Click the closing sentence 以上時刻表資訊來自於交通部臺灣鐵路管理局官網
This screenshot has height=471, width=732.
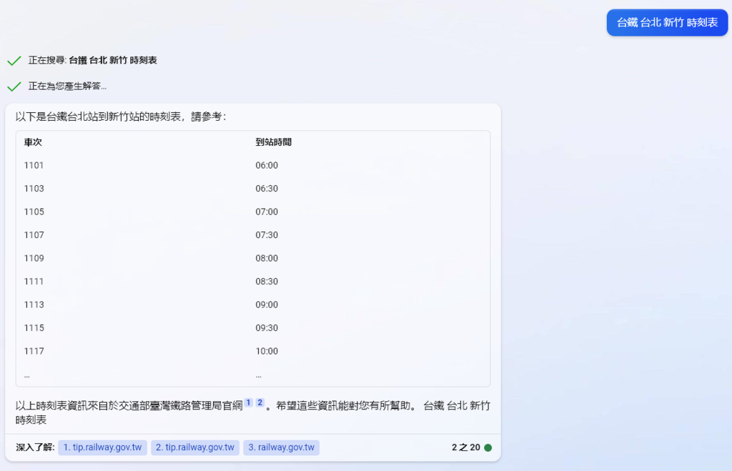[x=129, y=406]
